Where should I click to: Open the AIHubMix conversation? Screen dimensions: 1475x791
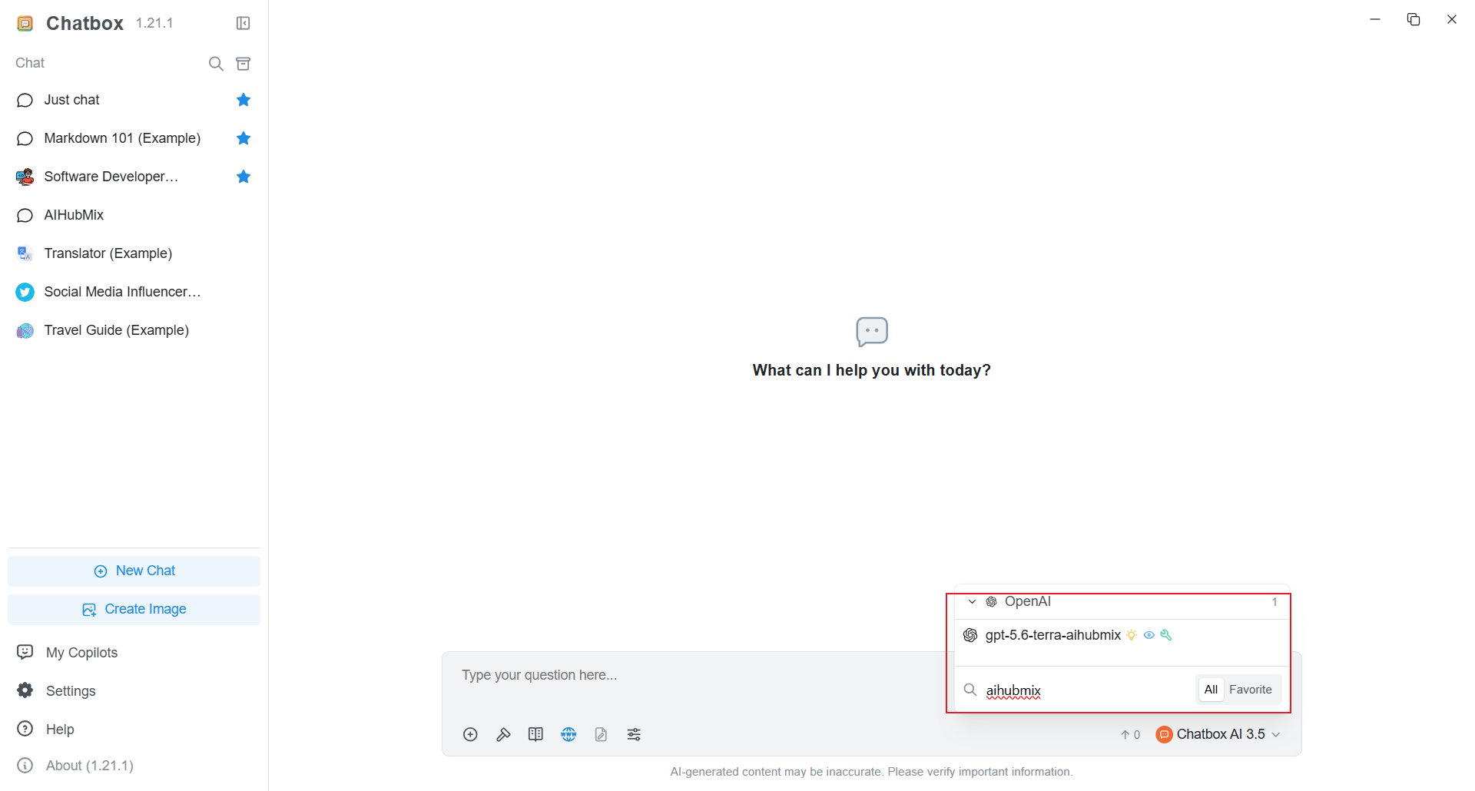tap(134, 215)
